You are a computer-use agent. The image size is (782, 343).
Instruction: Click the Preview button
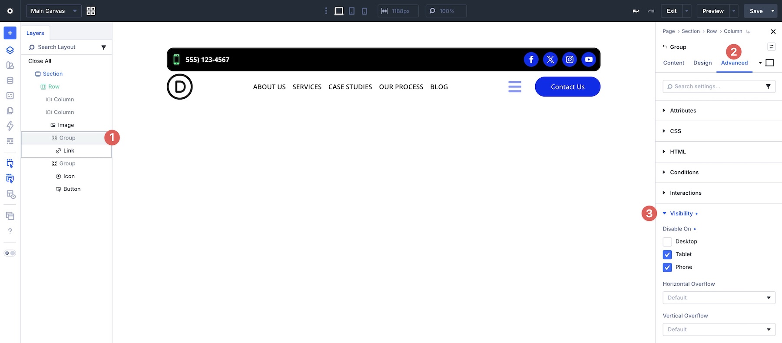tap(713, 11)
